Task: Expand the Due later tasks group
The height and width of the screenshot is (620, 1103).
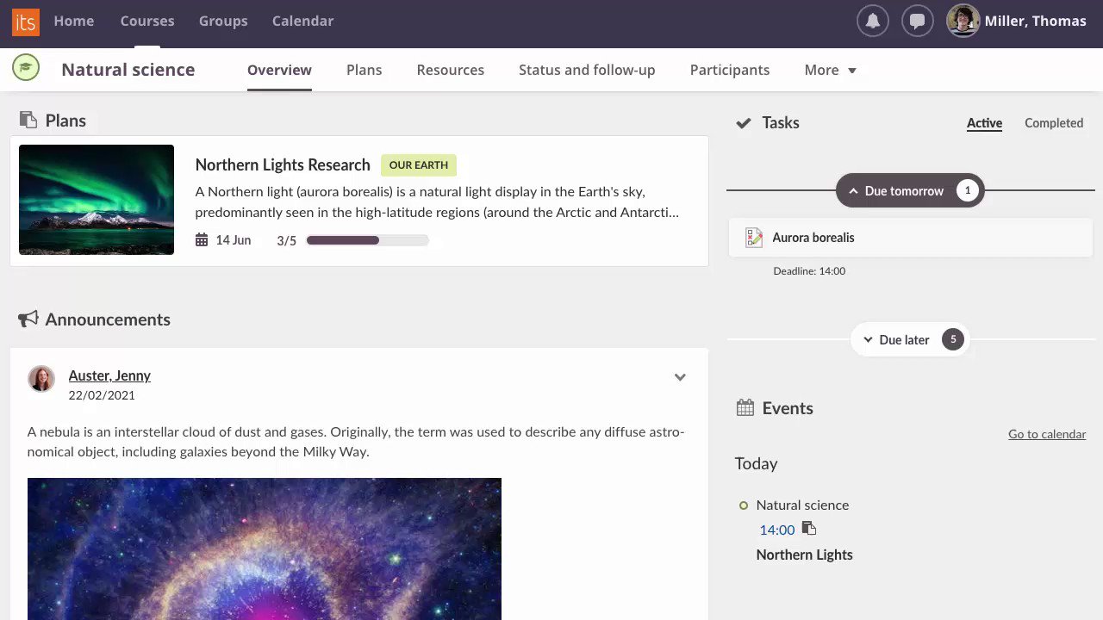Action: [x=910, y=339]
